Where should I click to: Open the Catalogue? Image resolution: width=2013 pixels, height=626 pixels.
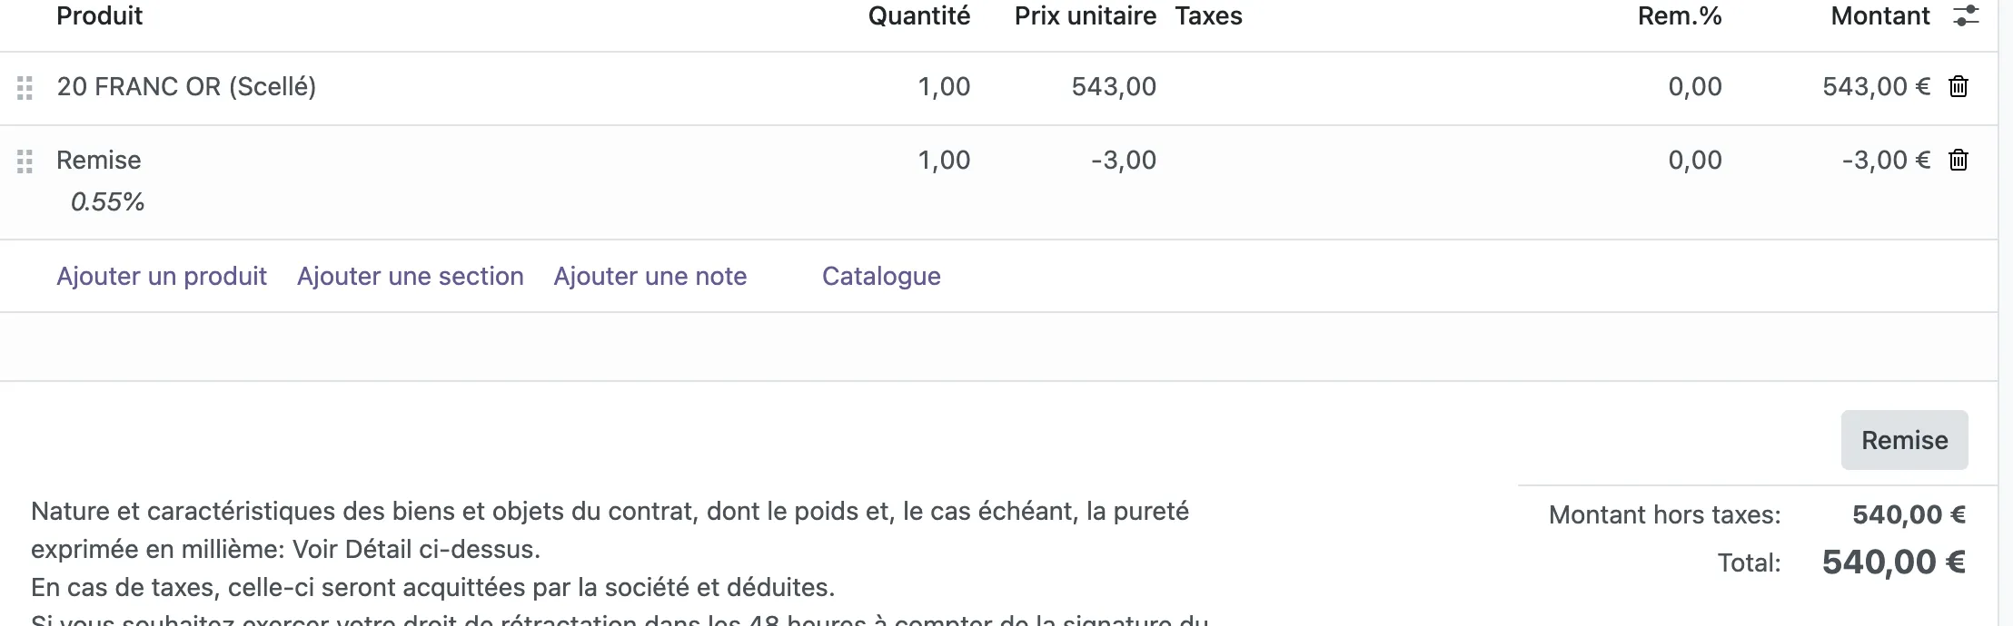(881, 276)
